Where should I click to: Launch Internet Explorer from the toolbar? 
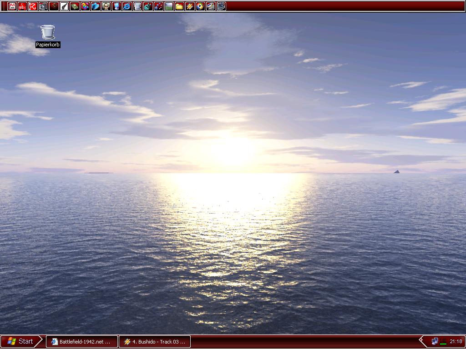(127, 6)
